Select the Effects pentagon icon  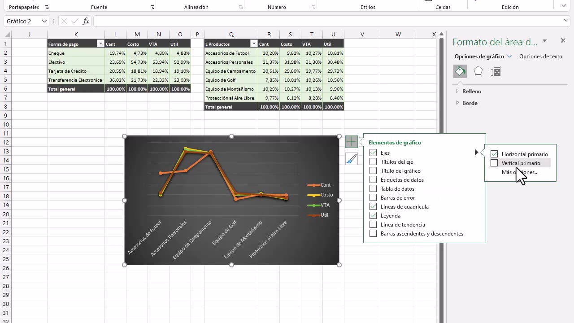pos(478,71)
